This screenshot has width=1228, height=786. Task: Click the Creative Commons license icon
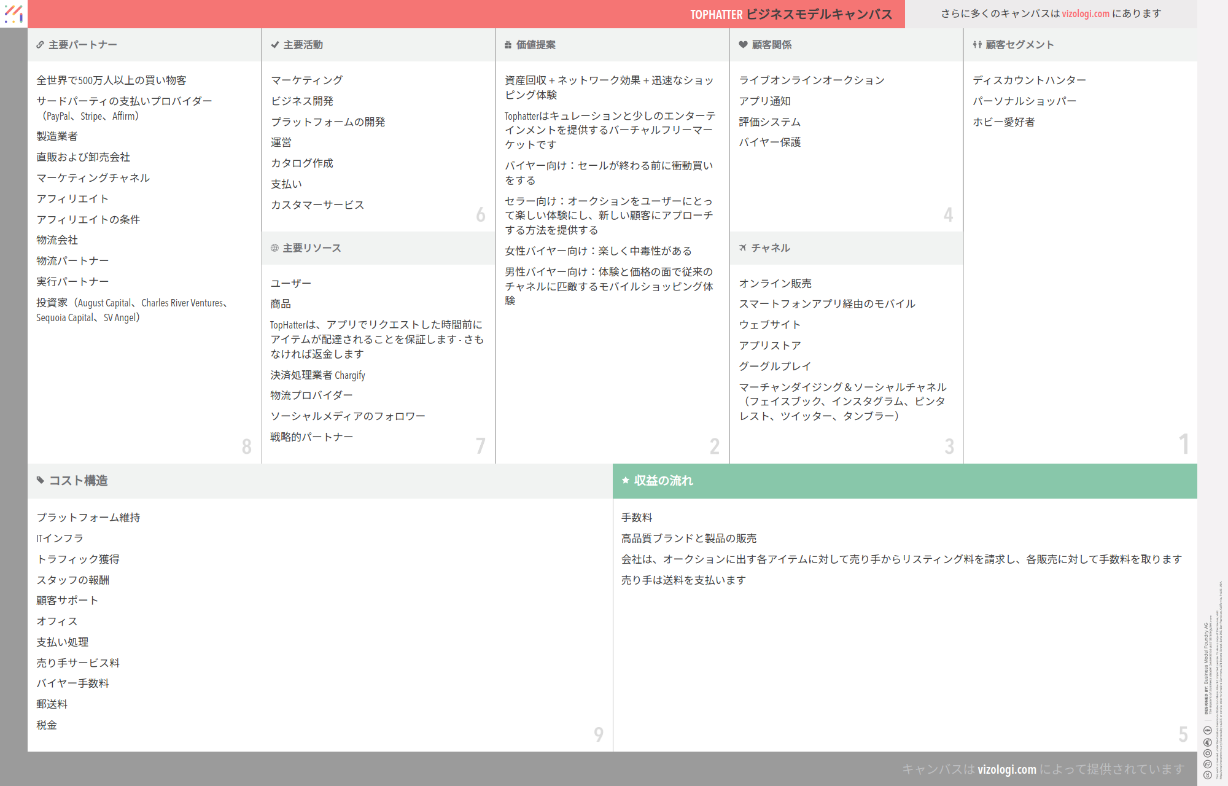[x=1207, y=775]
